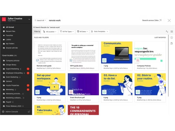
Task: Expand the Zylker Creative account dropdown arrow
Action: [29, 19]
